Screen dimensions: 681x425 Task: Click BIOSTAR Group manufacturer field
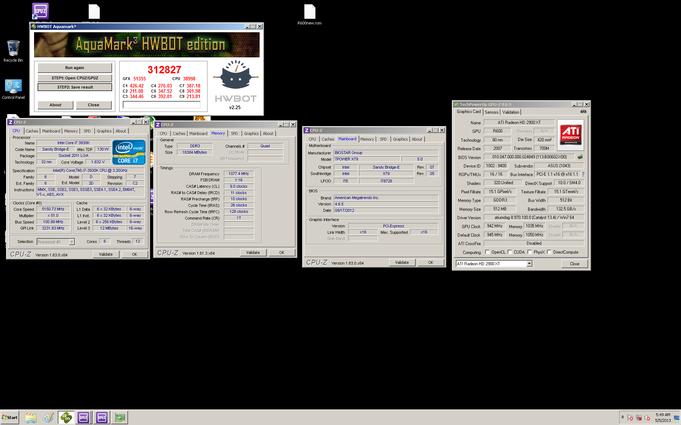(x=386, y=153)
